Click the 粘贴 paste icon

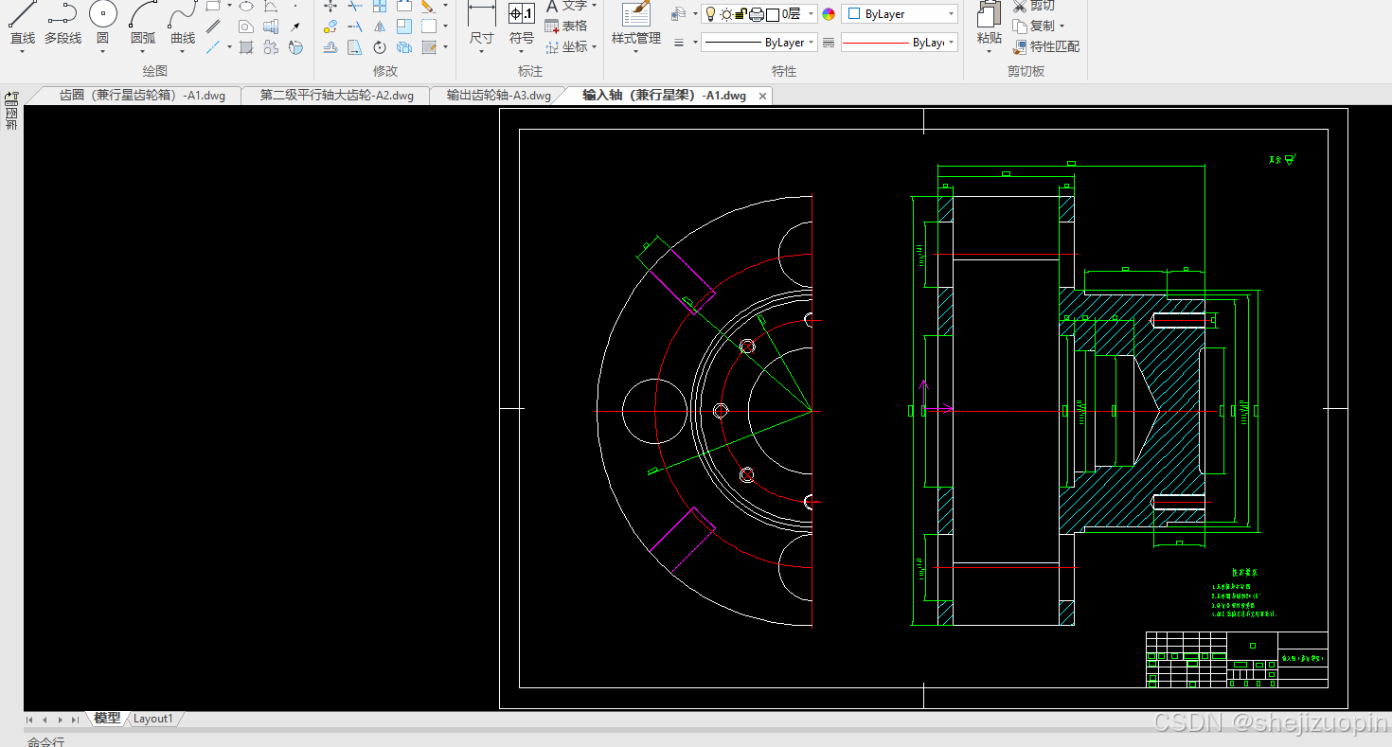click(990, 15)
